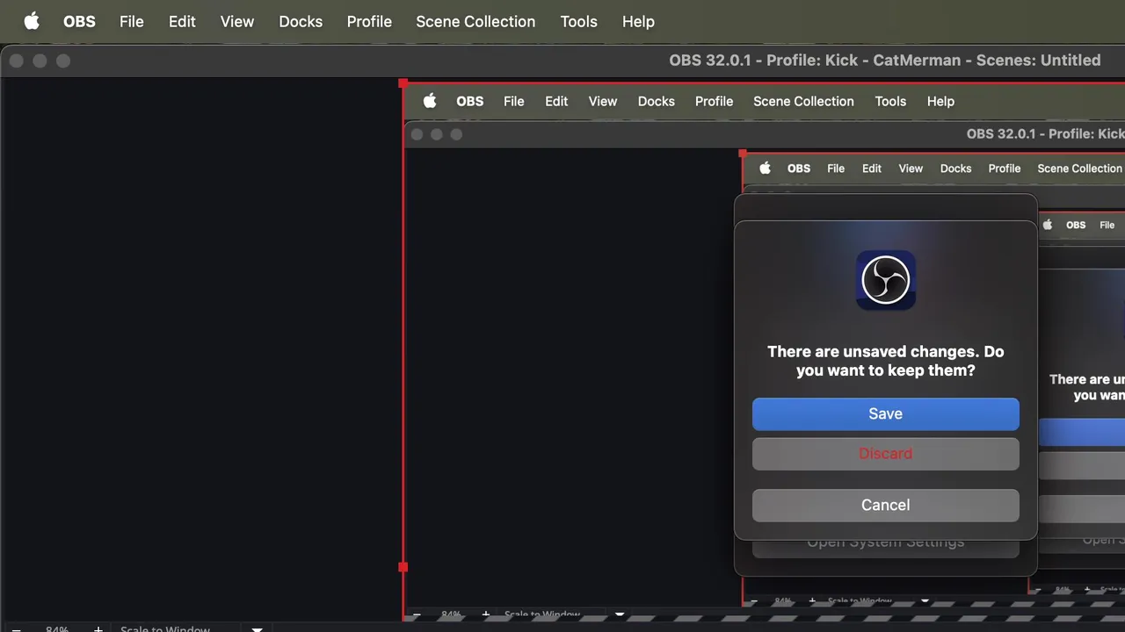Open the Profile menu in the top menu bar

click(369, 21)
